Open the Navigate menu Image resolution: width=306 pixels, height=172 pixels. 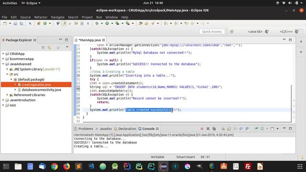coord(57,17)
